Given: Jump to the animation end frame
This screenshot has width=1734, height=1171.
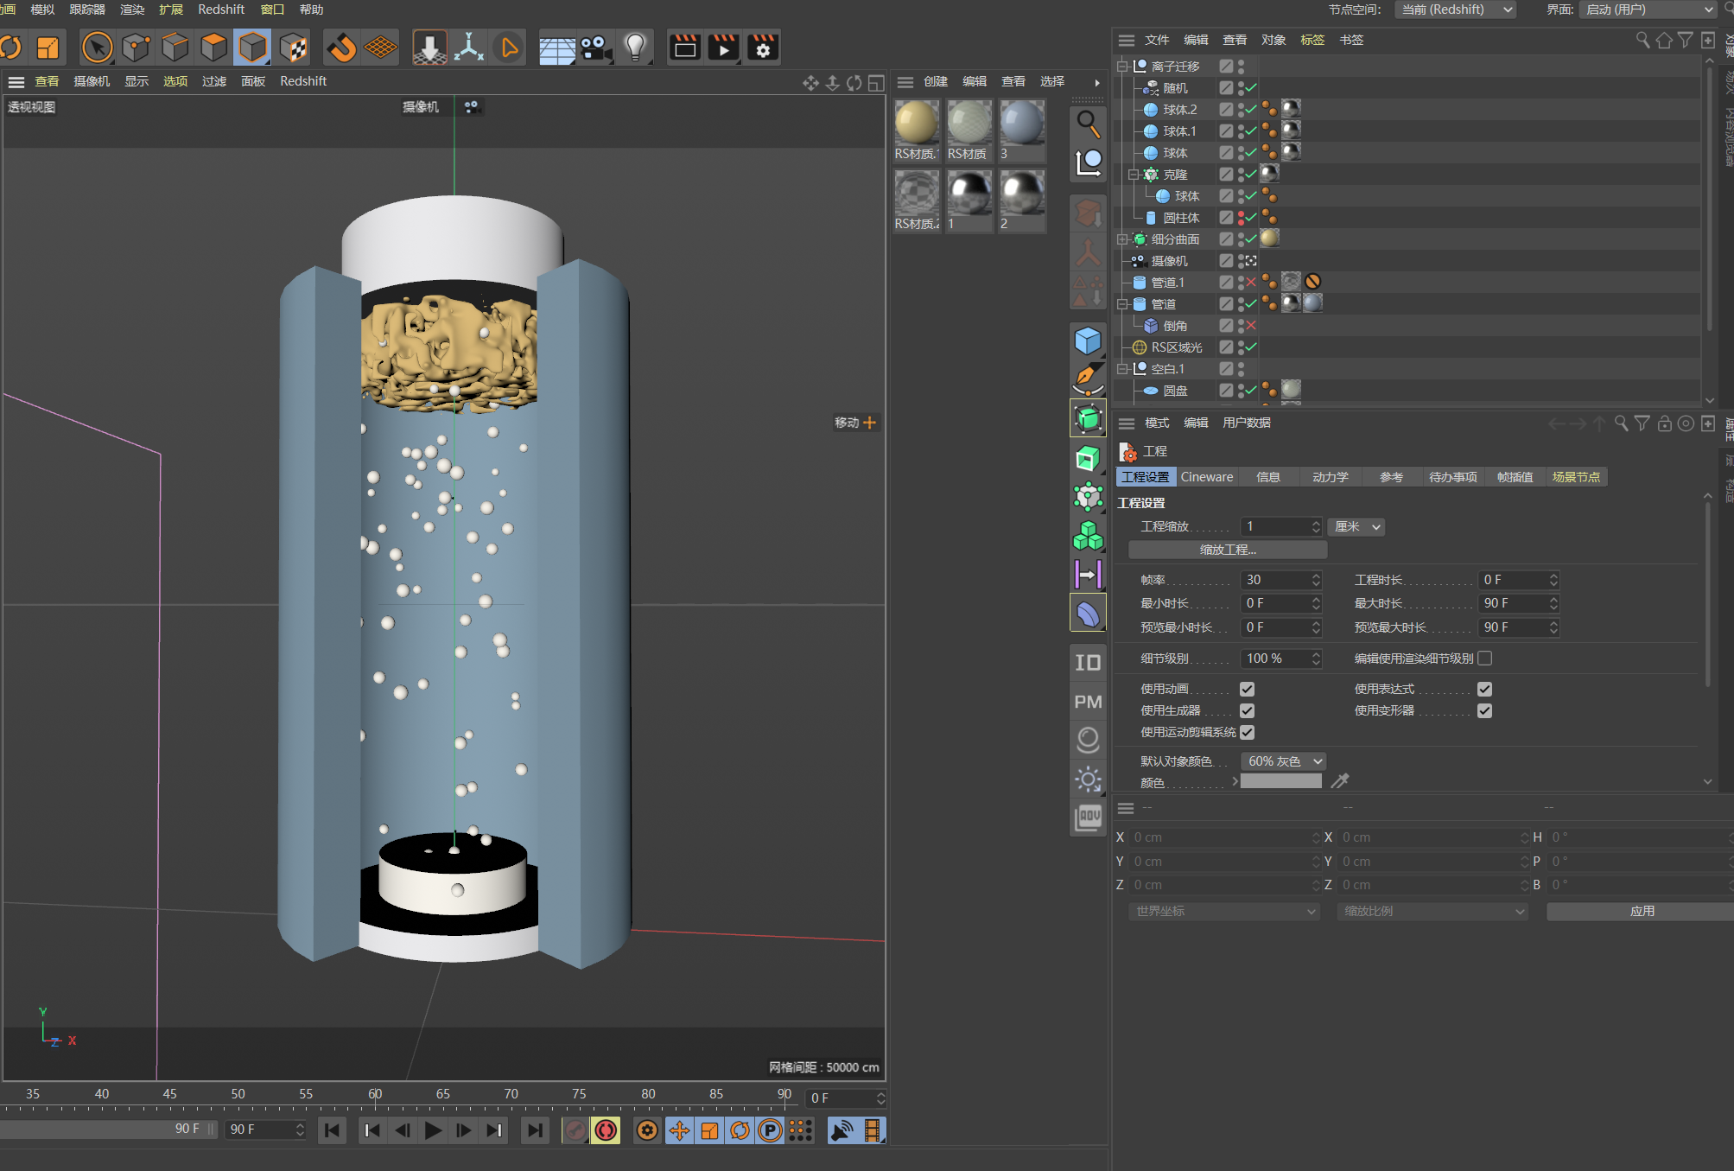Looking at the screenshot, I should click(x=536, y=1130).
